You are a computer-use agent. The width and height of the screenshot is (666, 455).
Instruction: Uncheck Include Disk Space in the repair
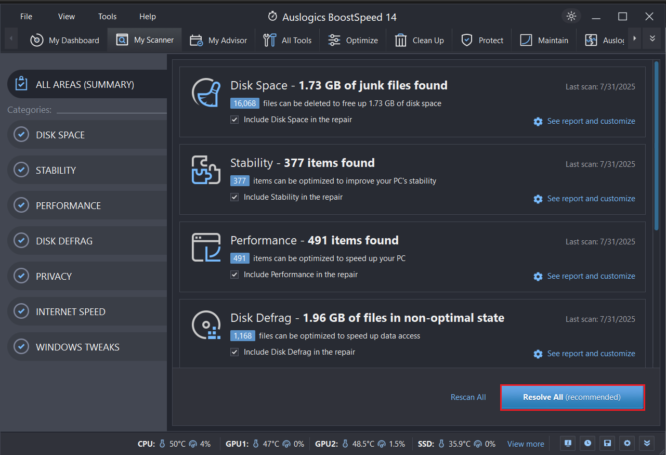pos(234,119)
